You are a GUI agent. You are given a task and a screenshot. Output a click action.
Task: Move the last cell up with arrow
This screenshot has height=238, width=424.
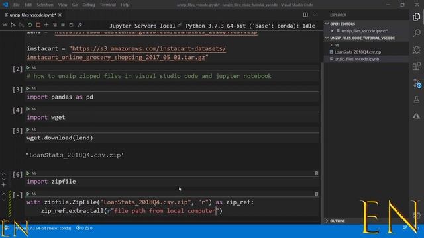pos(4,194)
